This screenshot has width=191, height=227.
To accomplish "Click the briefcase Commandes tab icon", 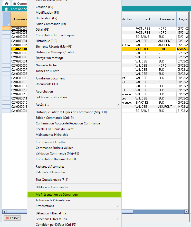I will pos(14,4).
